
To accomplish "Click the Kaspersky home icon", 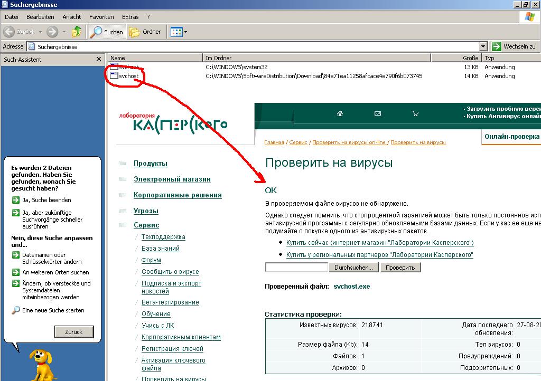I will click(340, 113).
